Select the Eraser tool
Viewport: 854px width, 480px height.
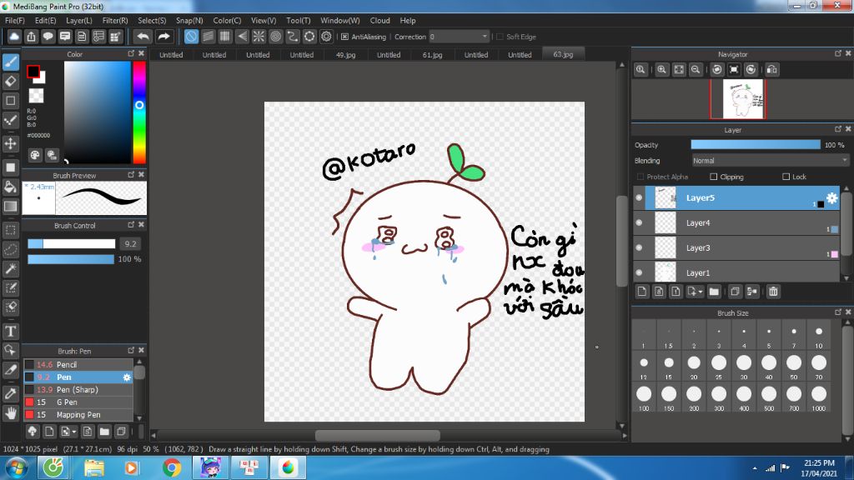tap(10, 82)
